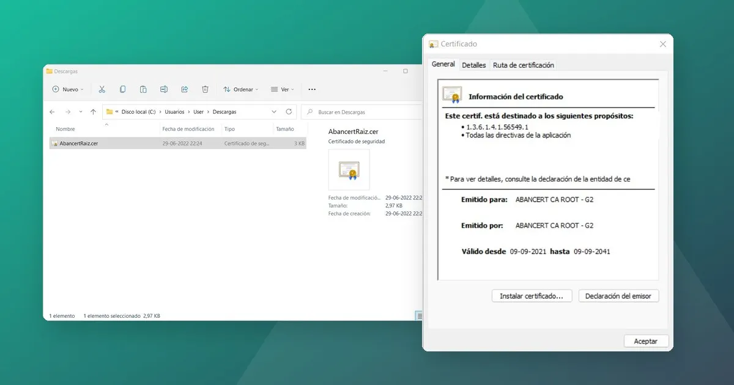
Task: Expand the recent locations chevron beside navigation arrows
Action: 81,112
